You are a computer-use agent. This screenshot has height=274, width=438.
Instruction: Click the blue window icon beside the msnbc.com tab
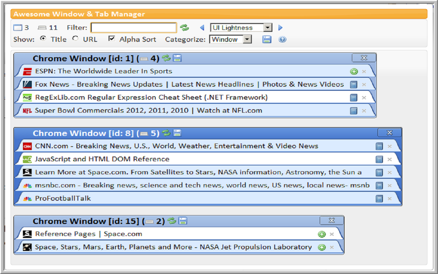point(379,185)
